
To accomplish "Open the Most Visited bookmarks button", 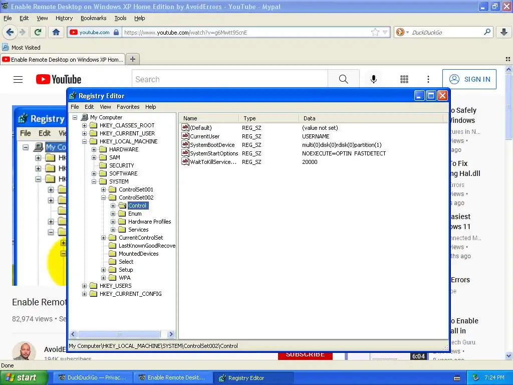I will coord(22,48).
